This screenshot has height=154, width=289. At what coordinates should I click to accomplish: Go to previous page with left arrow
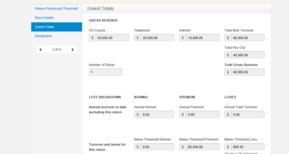pos(41,50)
